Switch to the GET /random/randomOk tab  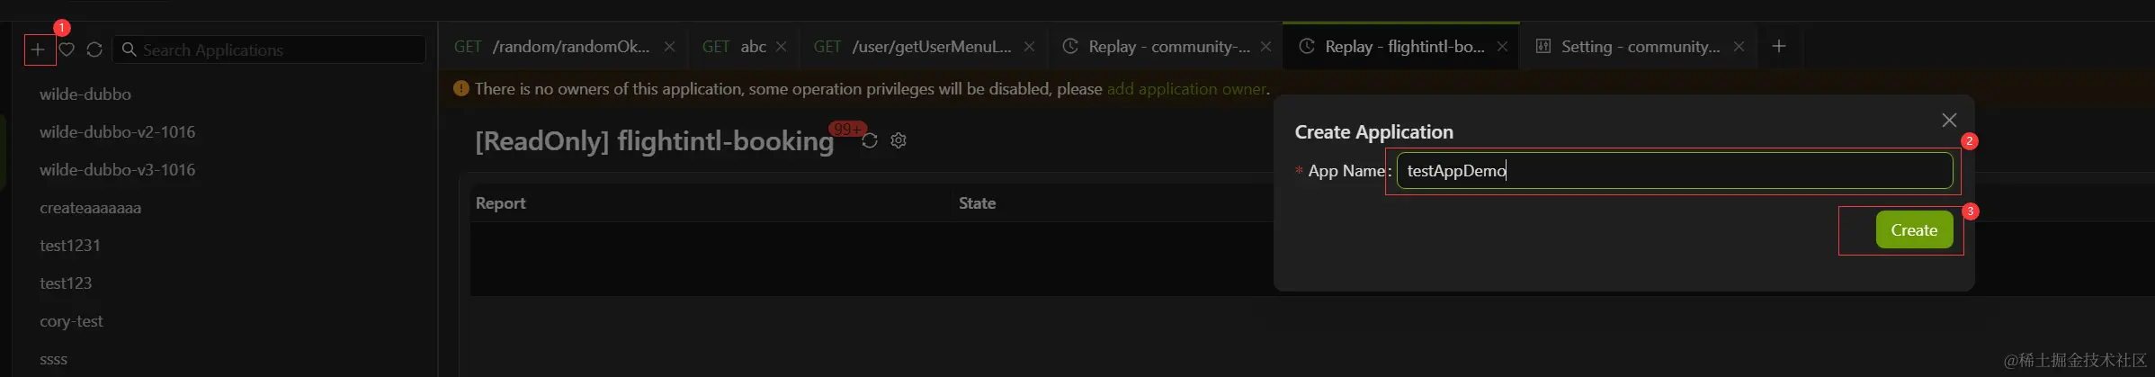[x=570, y=47]
